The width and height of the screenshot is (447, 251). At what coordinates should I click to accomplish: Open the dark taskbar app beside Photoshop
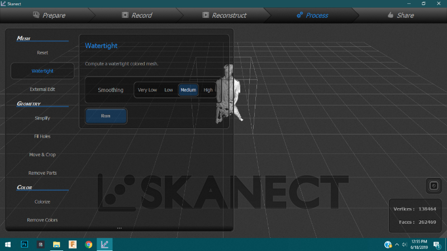pyautogui.click(x=40, y=244)
